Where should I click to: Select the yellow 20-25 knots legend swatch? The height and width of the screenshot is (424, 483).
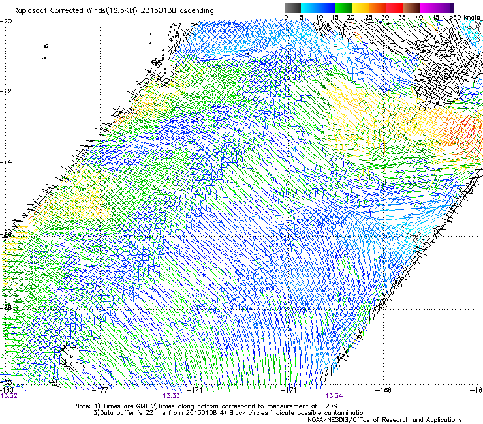point(360,8)
